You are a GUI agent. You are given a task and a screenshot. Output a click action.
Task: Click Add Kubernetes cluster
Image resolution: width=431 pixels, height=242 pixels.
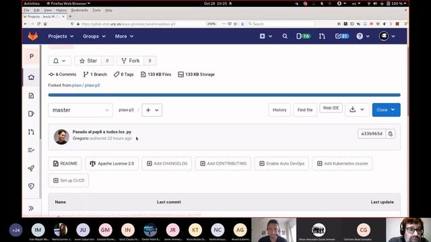342,163
